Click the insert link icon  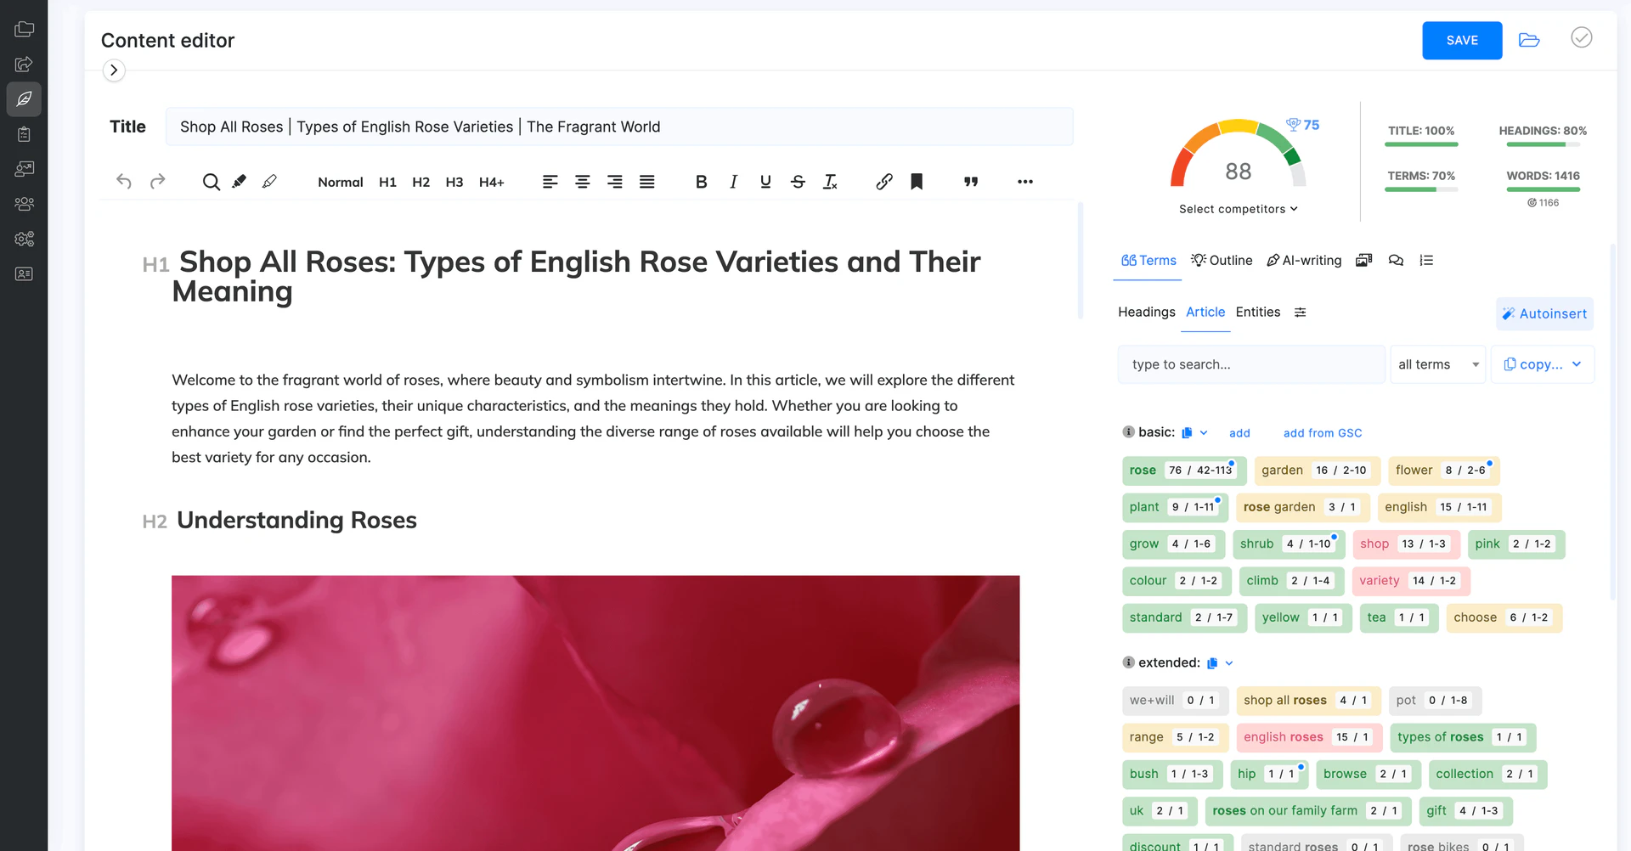pos(883,182)
